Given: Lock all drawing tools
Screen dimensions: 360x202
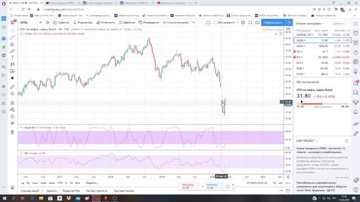Looking at the screenshot, I should (12, 116).
